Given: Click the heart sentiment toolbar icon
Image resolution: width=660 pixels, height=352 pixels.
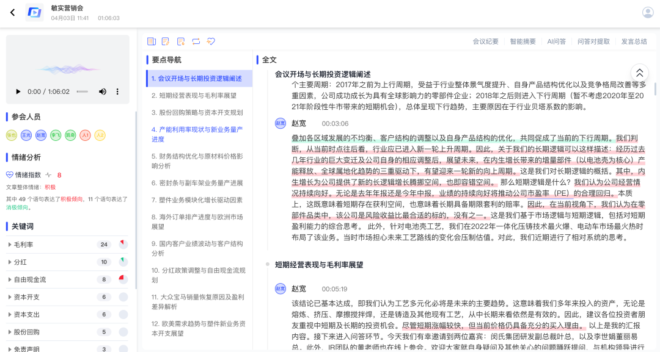Looking at the screenshot, I should [211, 41].
